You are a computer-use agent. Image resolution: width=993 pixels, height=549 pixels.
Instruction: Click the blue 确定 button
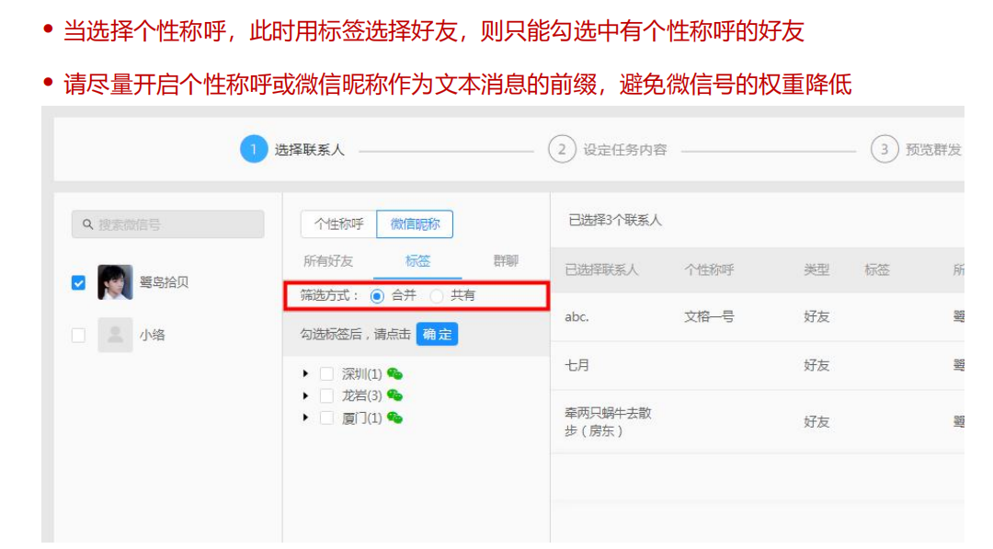pyautogui.click(x=437, y=334)
